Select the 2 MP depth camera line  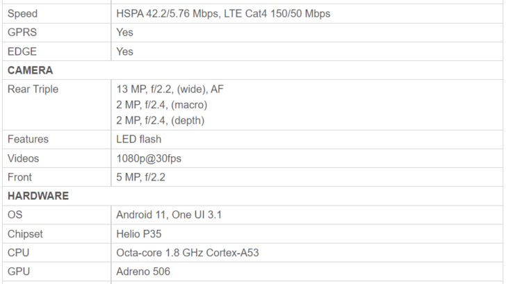(161, 120)
